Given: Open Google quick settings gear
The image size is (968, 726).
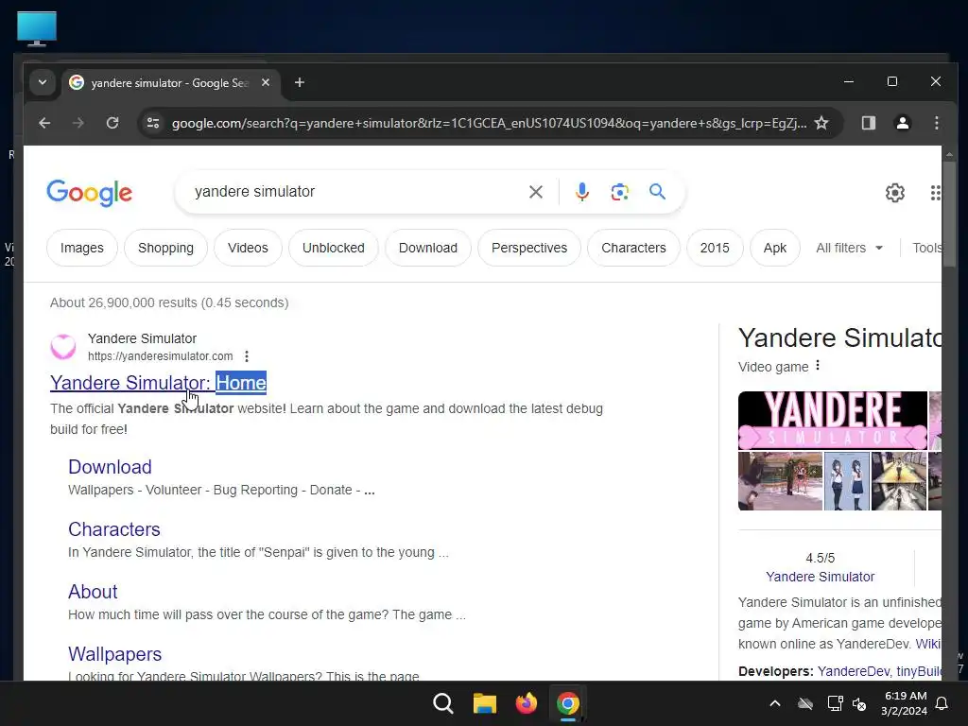Looking at the screenshot, I should 894,193.
